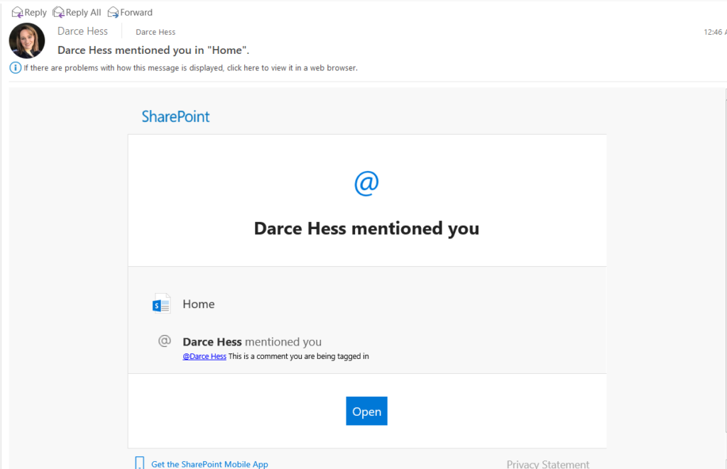Click the blue Open button
Viewport: 727px width, 469px height.
(x=366, y=411)
